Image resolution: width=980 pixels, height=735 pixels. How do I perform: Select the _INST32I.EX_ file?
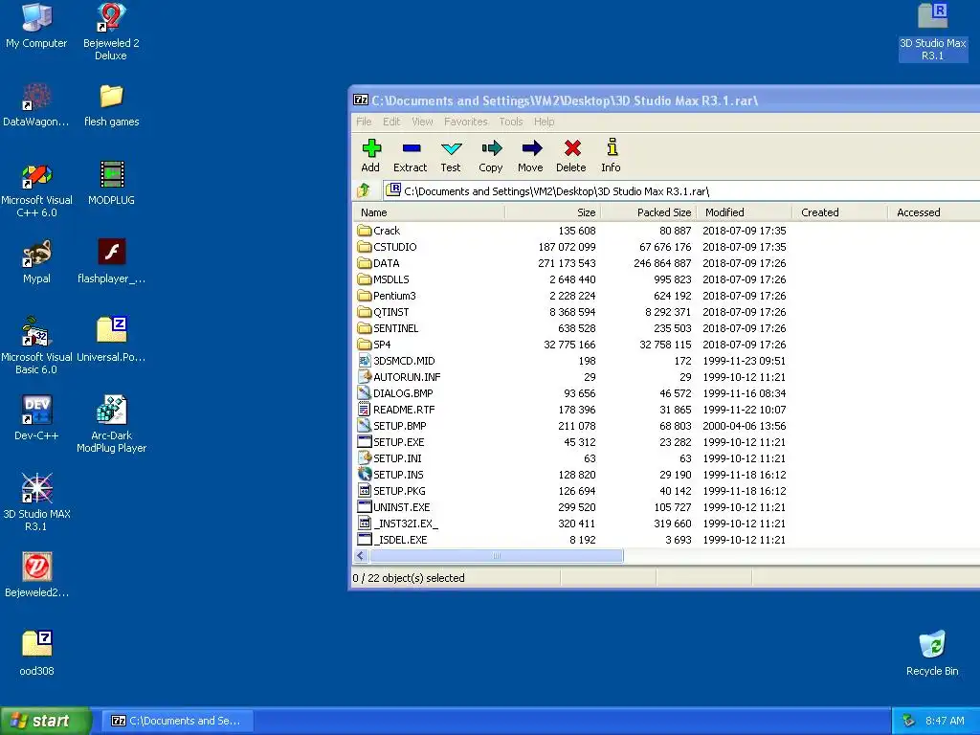tap(397, 523)
